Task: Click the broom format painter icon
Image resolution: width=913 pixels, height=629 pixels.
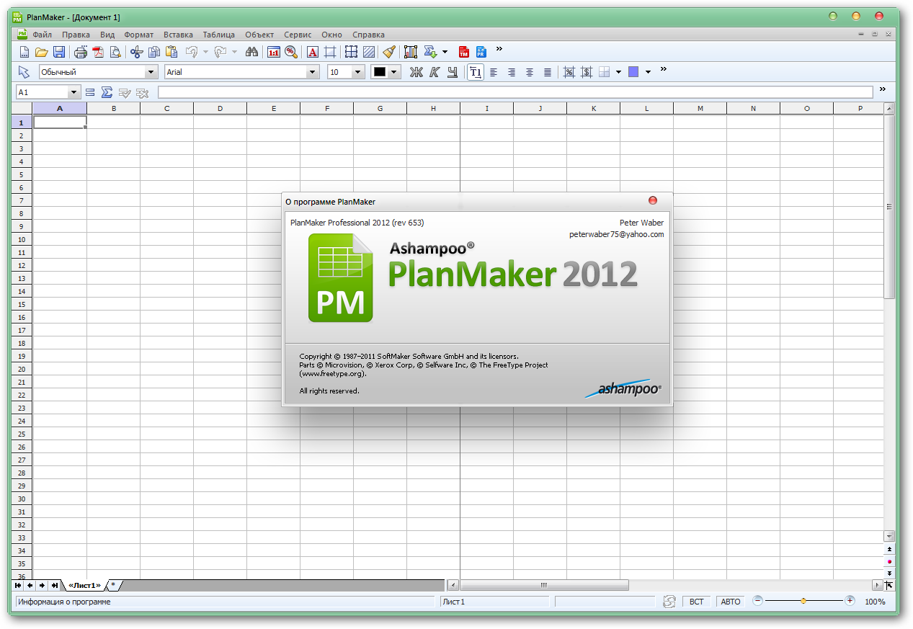Action: 389,52
